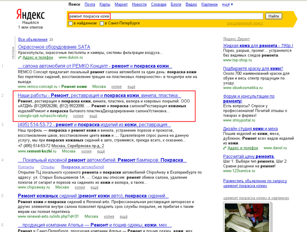Click the www.chipsaway.ru green URL
307x232 pixels.
coord(34,187)
